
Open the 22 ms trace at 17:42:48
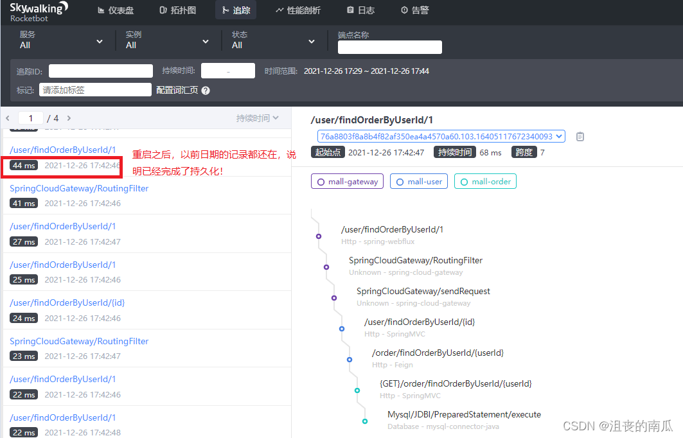[146, 423]
